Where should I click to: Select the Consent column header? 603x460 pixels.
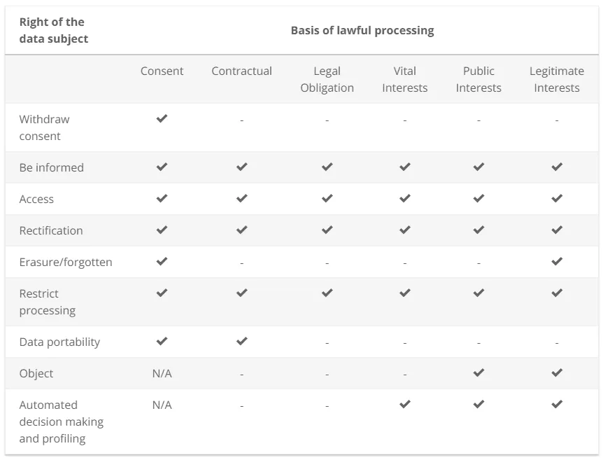[x=162, y=71]
